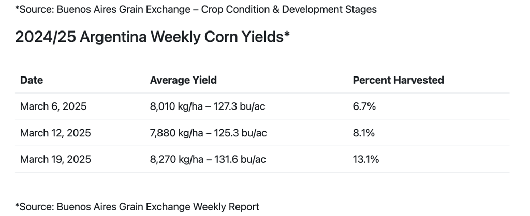Click the 6.7% harvested value
Viewport: 530px width, 216px height.
pyautogui.click(x=364, y=106)
